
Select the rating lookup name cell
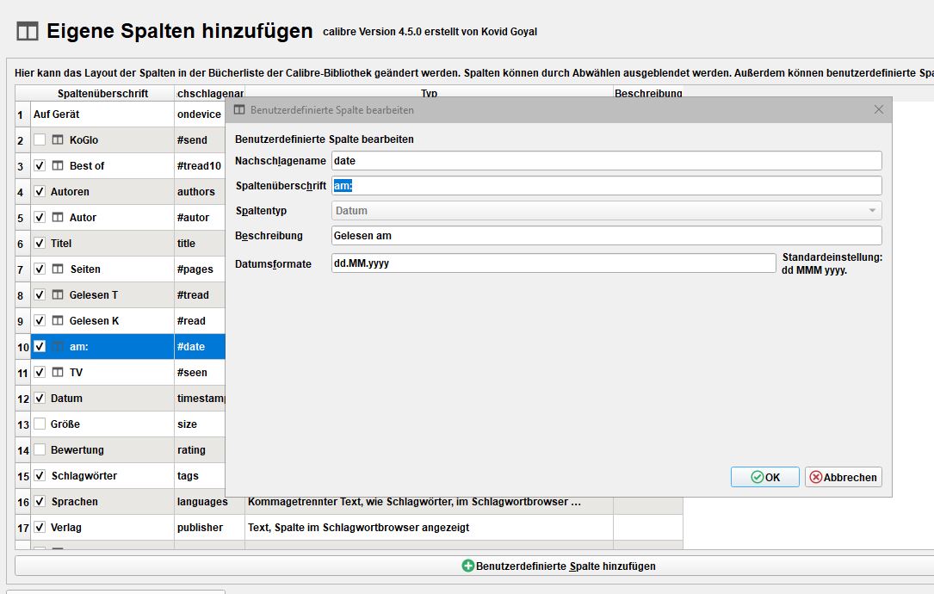coord(200,450)
